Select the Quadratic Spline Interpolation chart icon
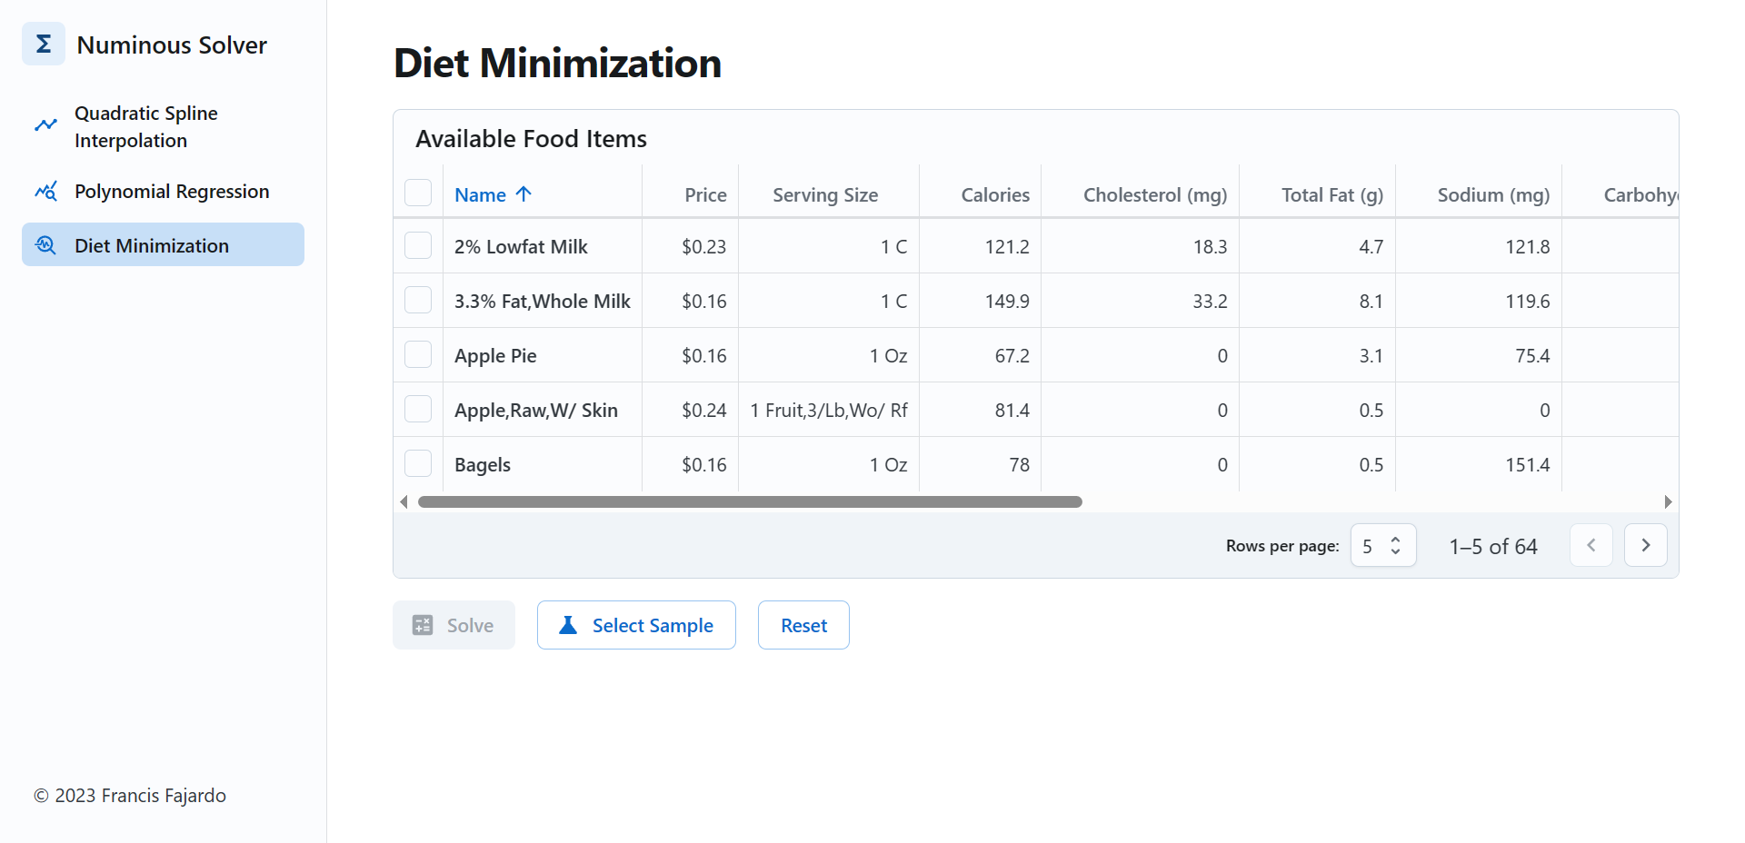Viewport: 1745px width, 843px height. (46, 125)
